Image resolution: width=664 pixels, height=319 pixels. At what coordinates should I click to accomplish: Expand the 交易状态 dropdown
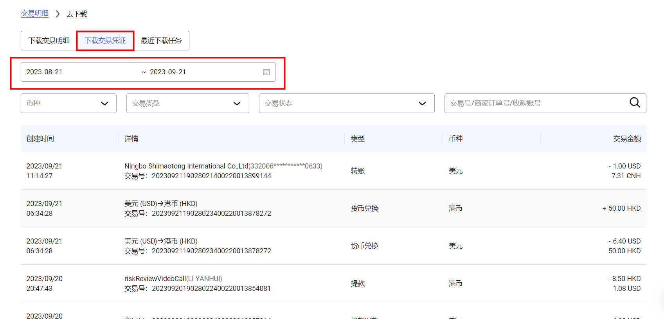tap(346, 103)
